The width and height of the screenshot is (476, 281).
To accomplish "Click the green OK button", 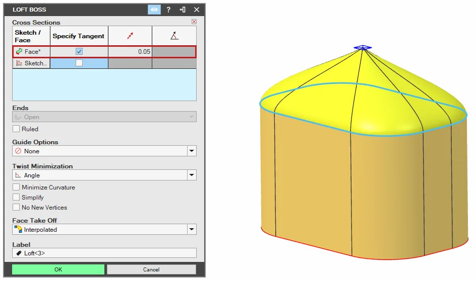I will coord(58,269).
